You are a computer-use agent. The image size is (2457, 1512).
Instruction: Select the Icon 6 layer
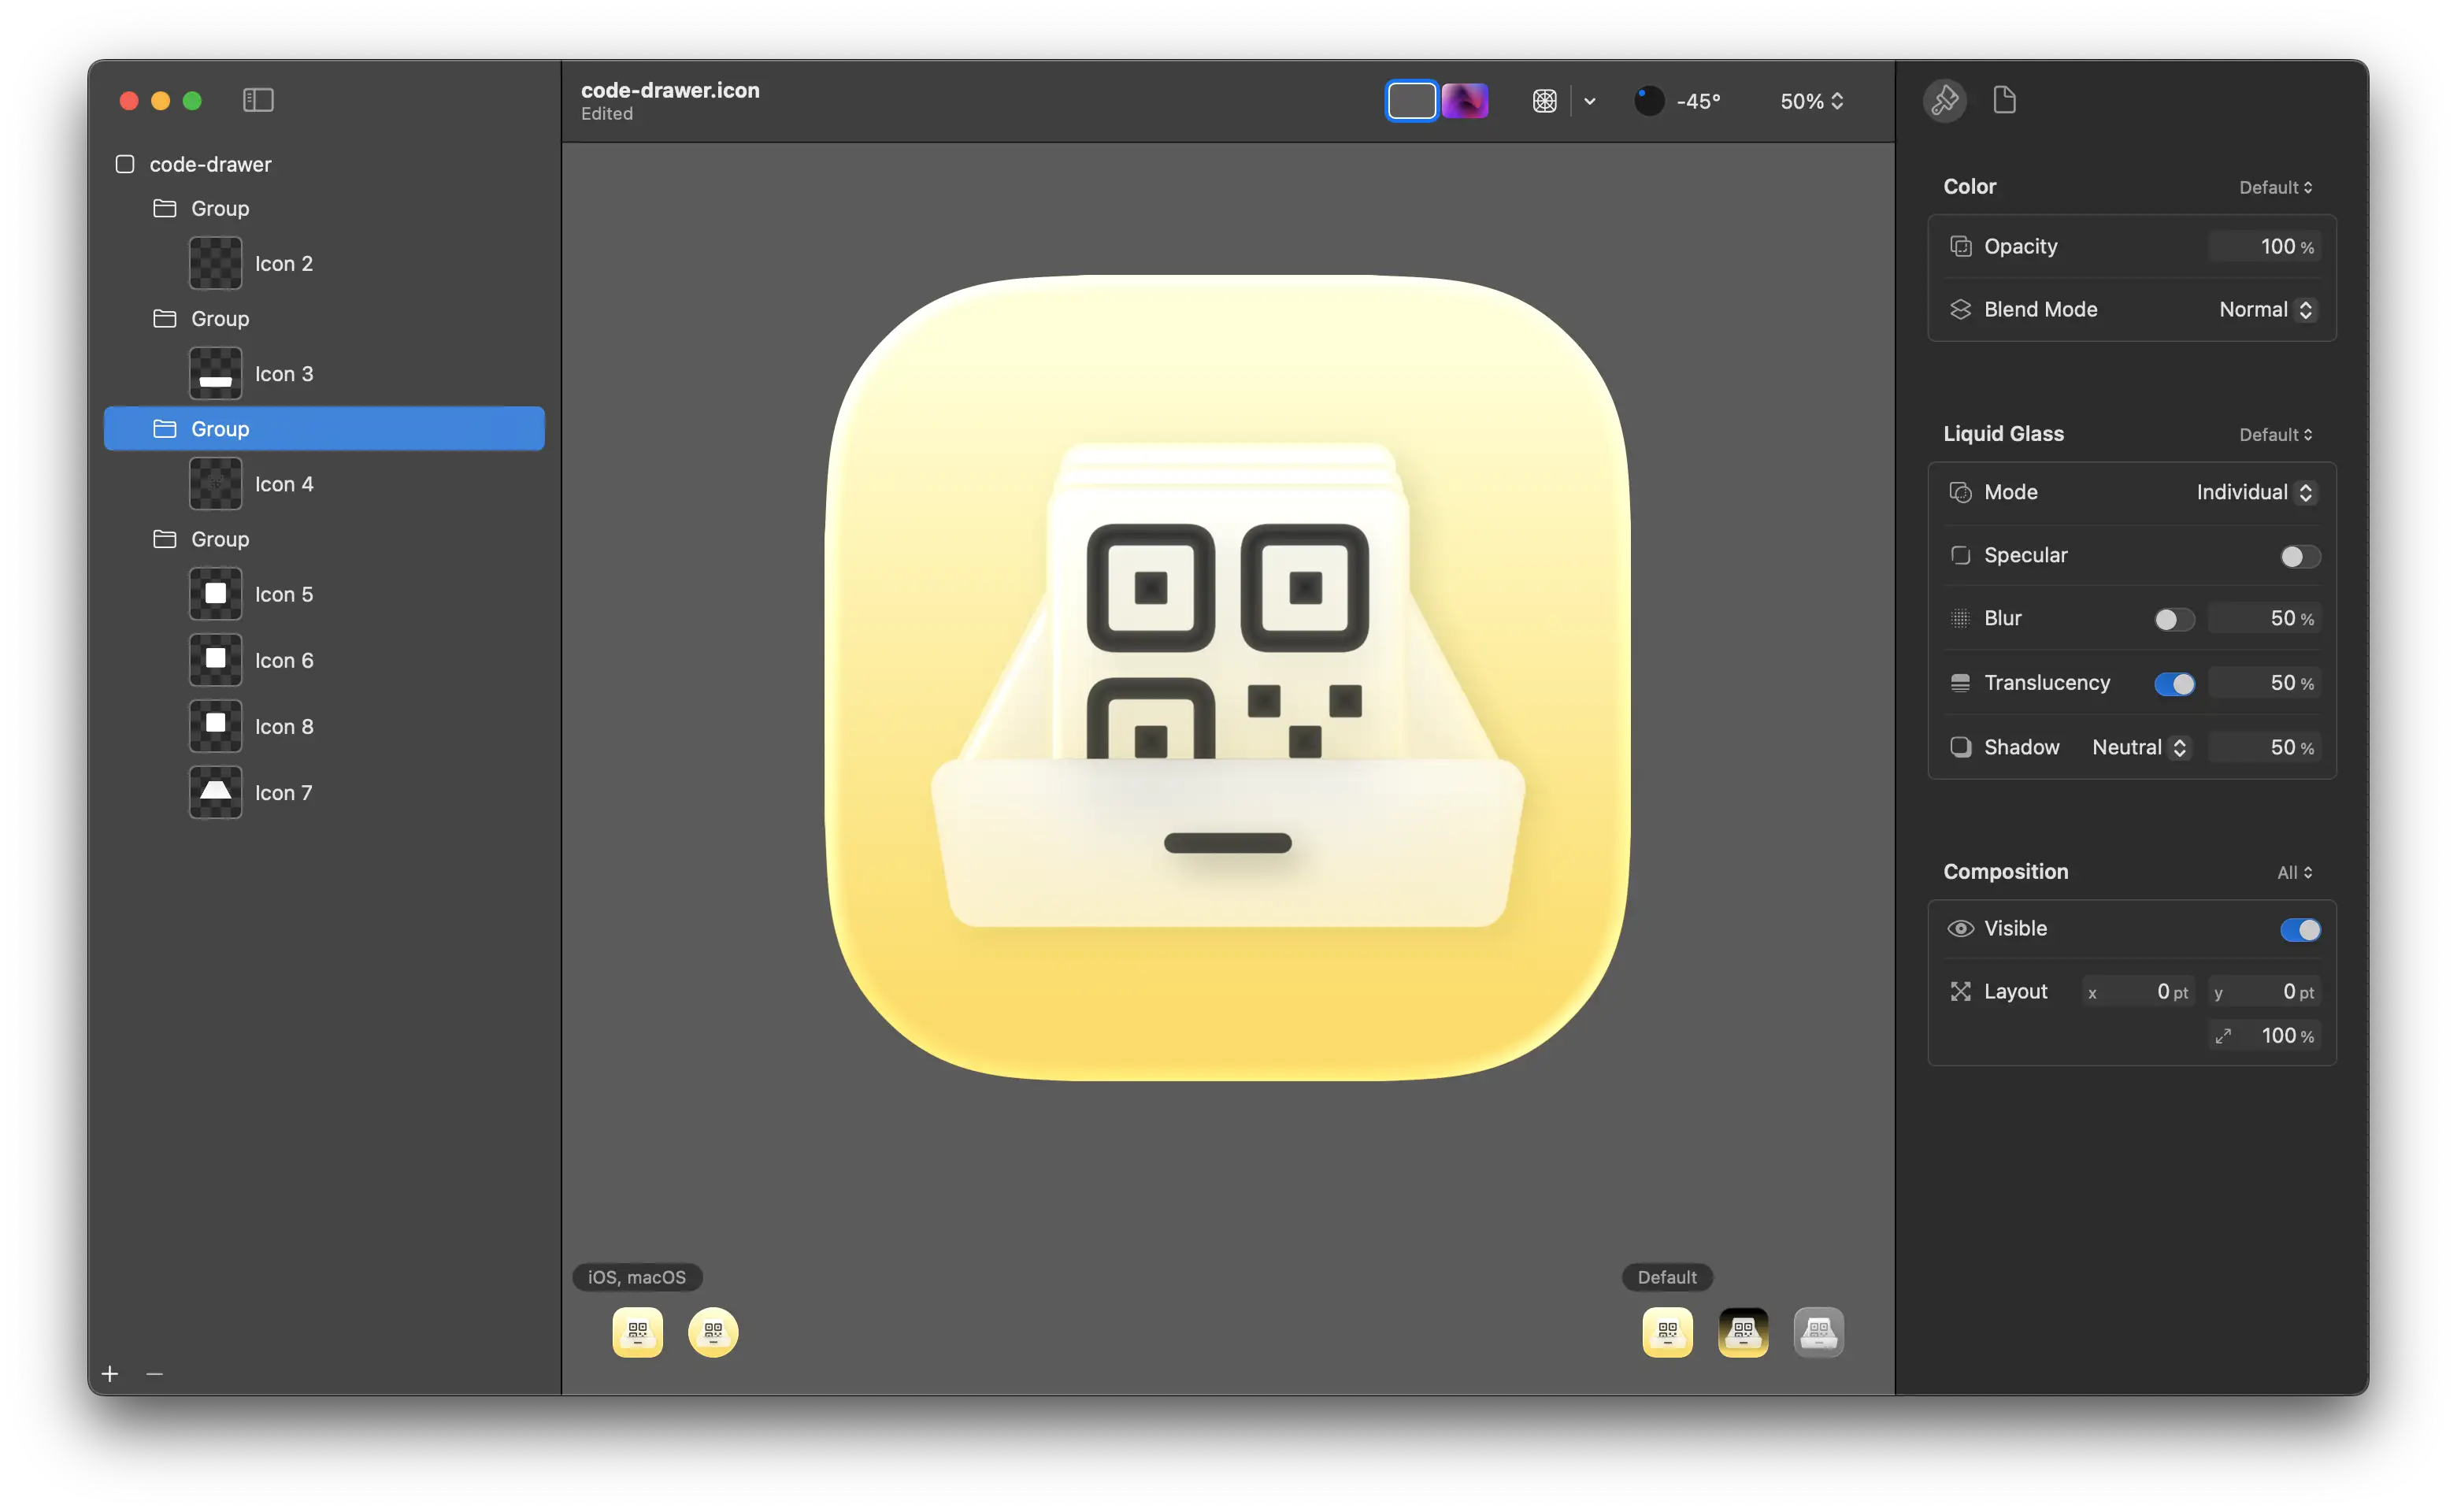[x=324, y=660]
